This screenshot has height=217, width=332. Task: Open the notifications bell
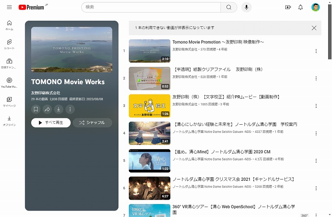[x=300, y=7]
